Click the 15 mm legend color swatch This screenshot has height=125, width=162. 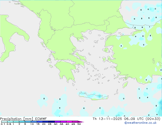point(40,122)
